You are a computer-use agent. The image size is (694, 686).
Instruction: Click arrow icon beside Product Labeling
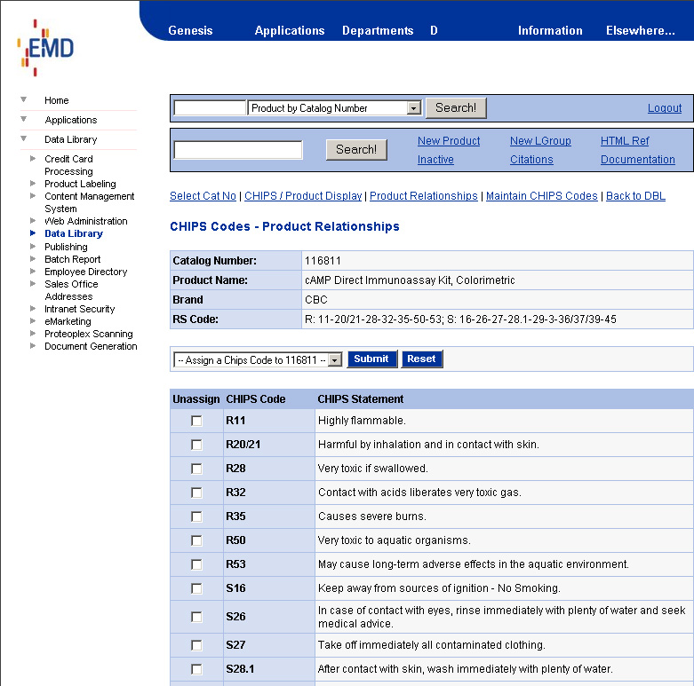click(33, 184)
